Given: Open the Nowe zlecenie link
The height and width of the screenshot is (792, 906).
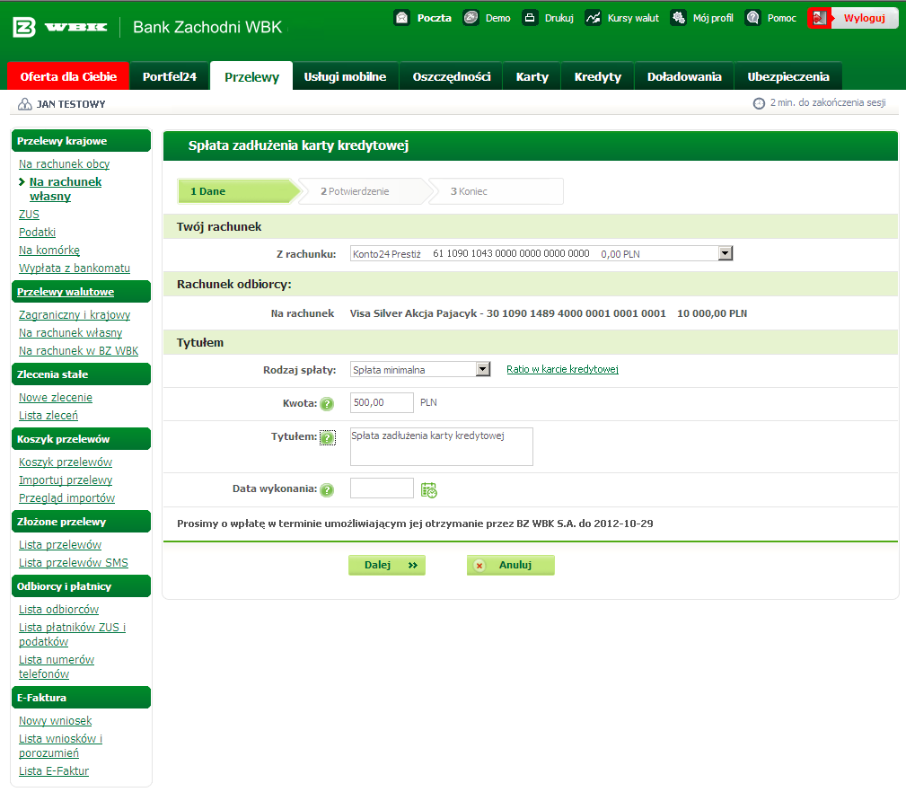Looking at the screenshot, I should pyautogui.click(x=56, y=398).
